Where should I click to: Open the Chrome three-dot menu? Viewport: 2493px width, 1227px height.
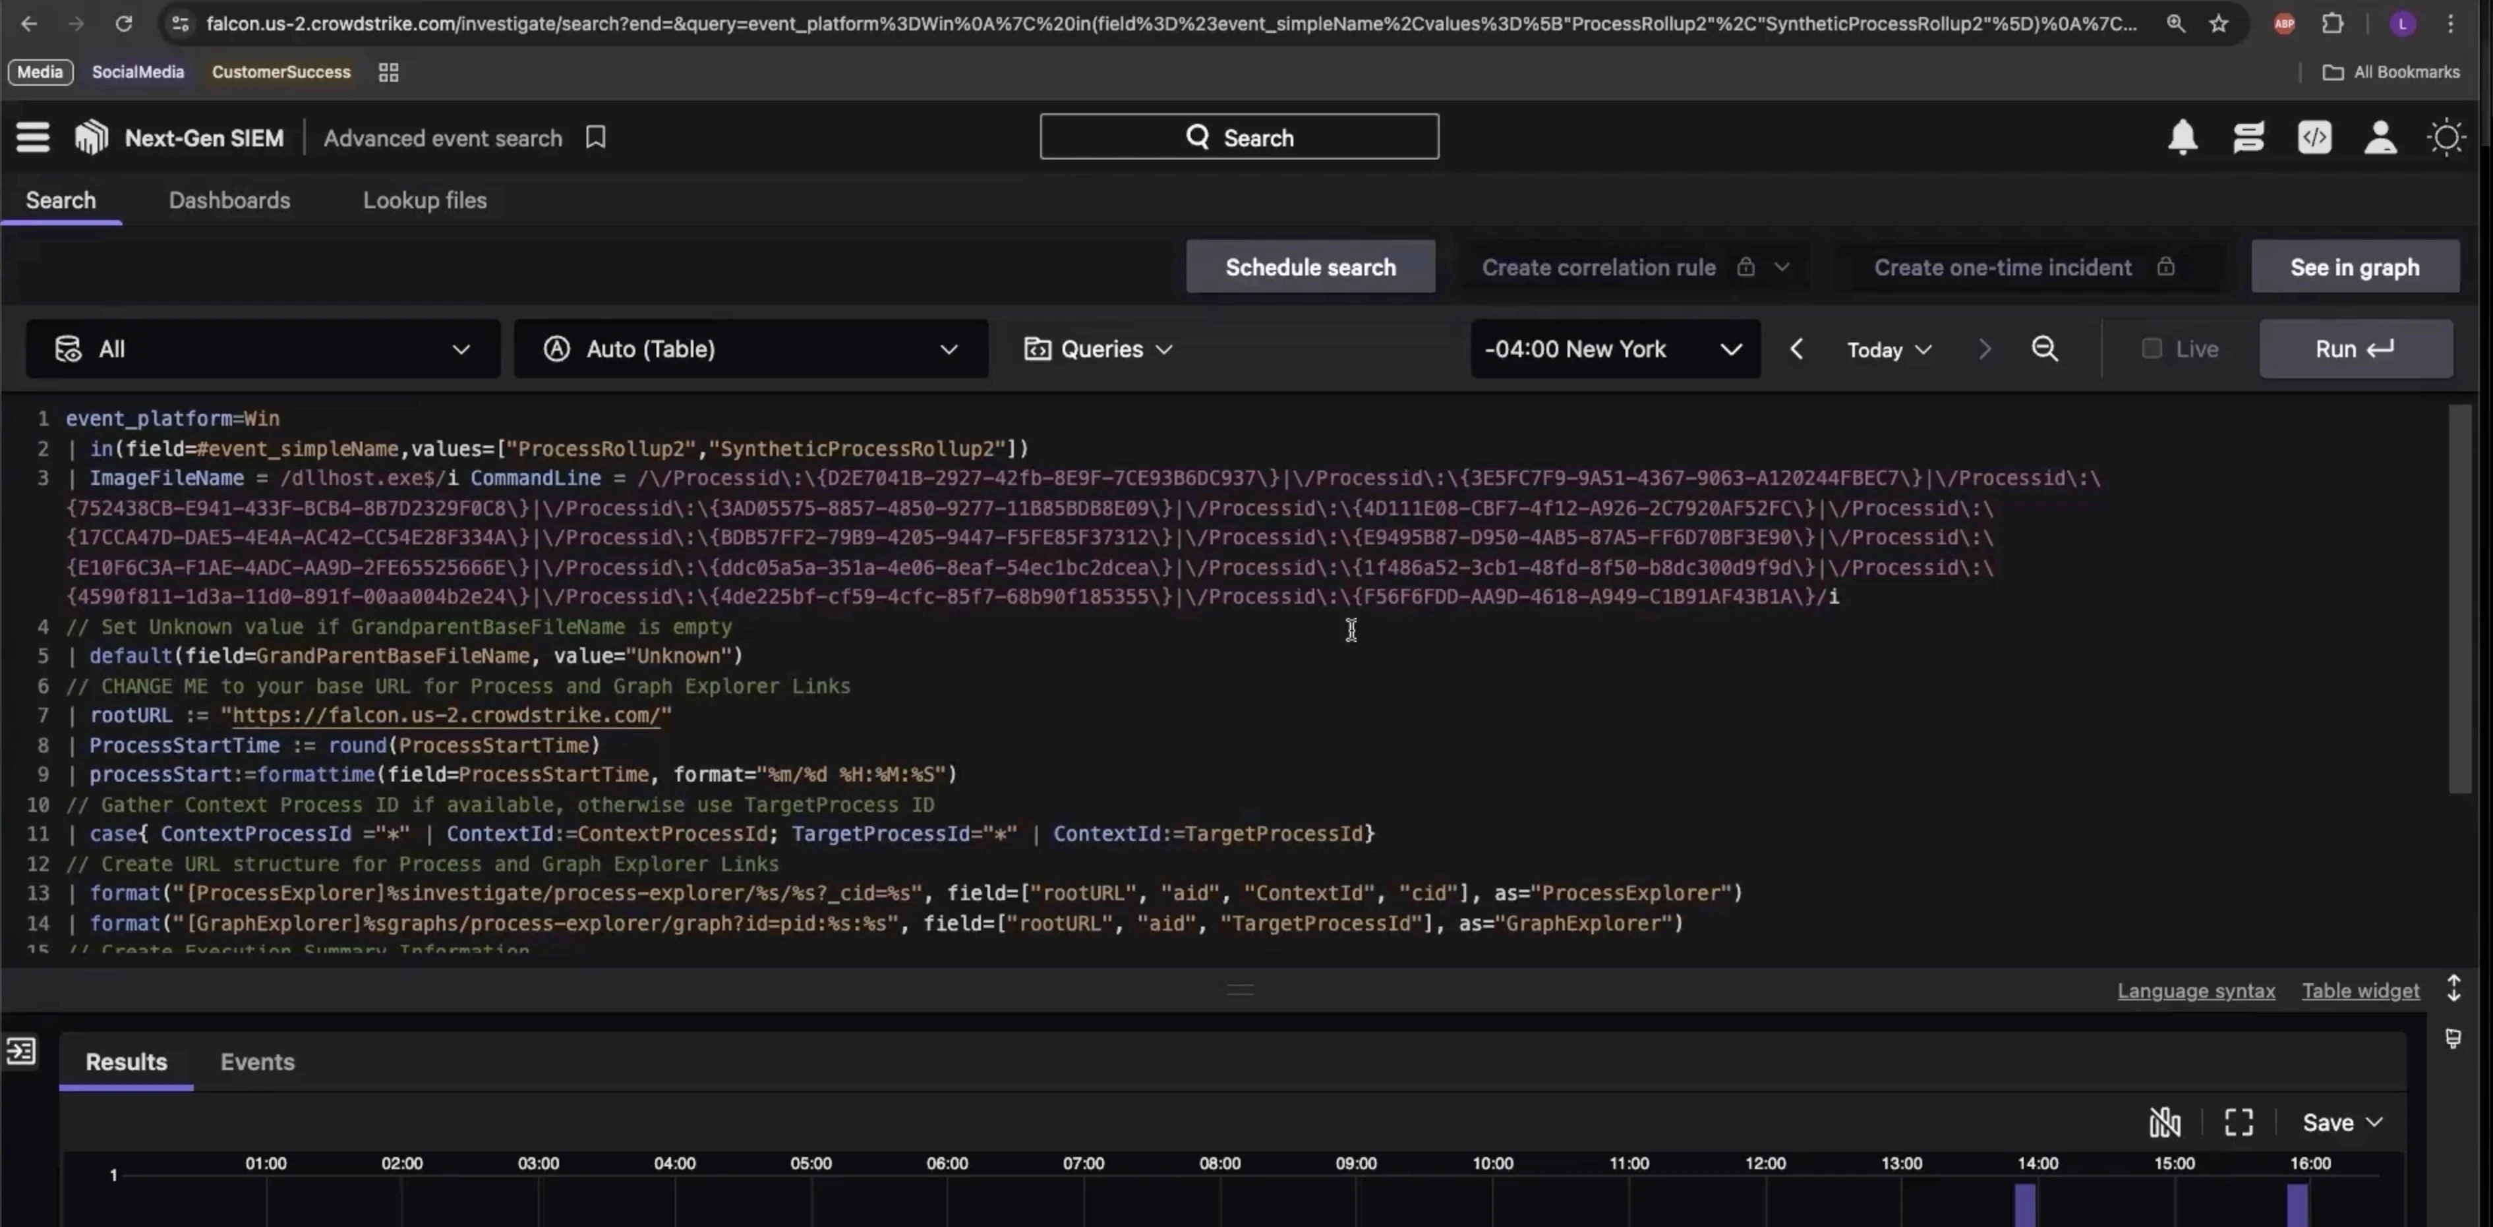(x=2450, y=23)
